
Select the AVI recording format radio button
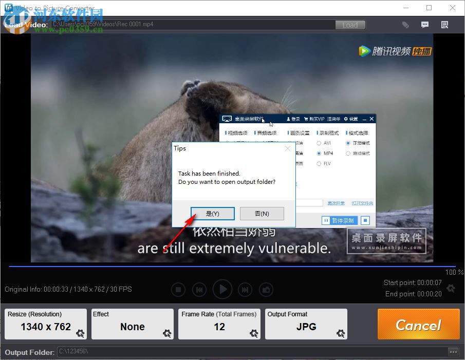[319, 143]
